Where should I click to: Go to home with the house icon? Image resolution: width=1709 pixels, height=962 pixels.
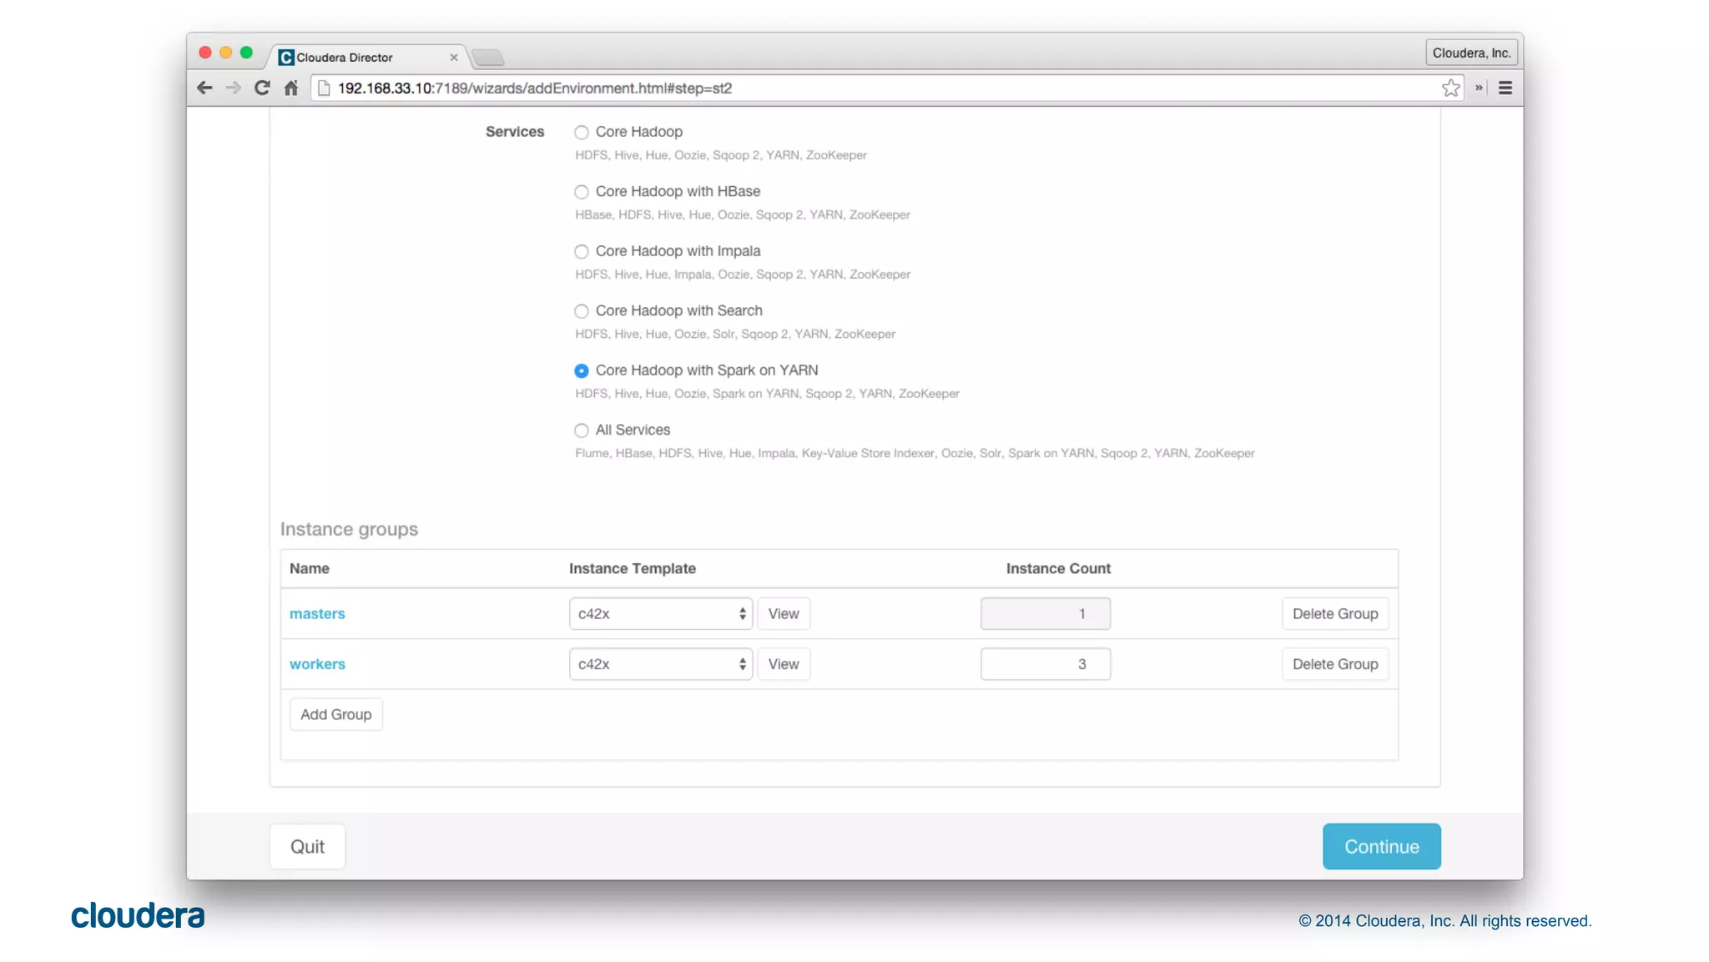pyautogui.click(x=290, y=88)
